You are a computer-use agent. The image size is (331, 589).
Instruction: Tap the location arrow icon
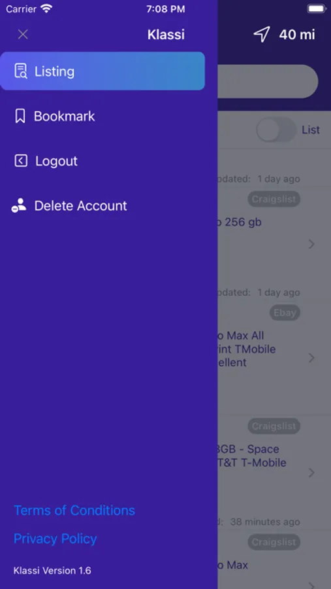tap(262, 35)
